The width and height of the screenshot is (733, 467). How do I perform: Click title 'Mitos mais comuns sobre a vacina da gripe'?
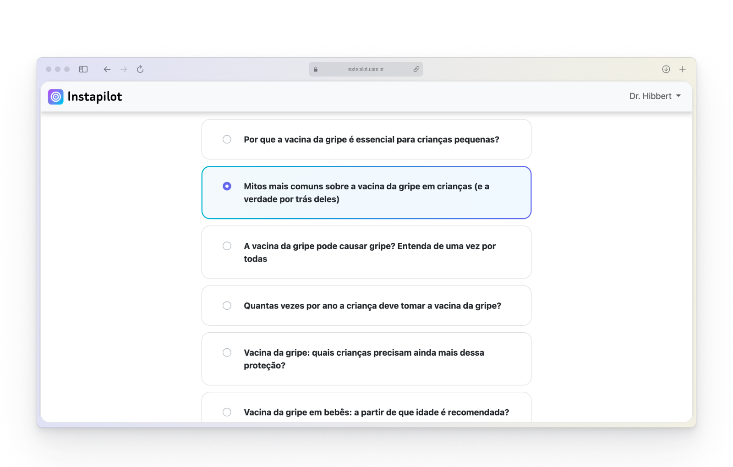pyautogui.click(x=366, y=192)
